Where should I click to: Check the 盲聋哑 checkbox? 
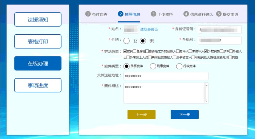tap(135, 51)
